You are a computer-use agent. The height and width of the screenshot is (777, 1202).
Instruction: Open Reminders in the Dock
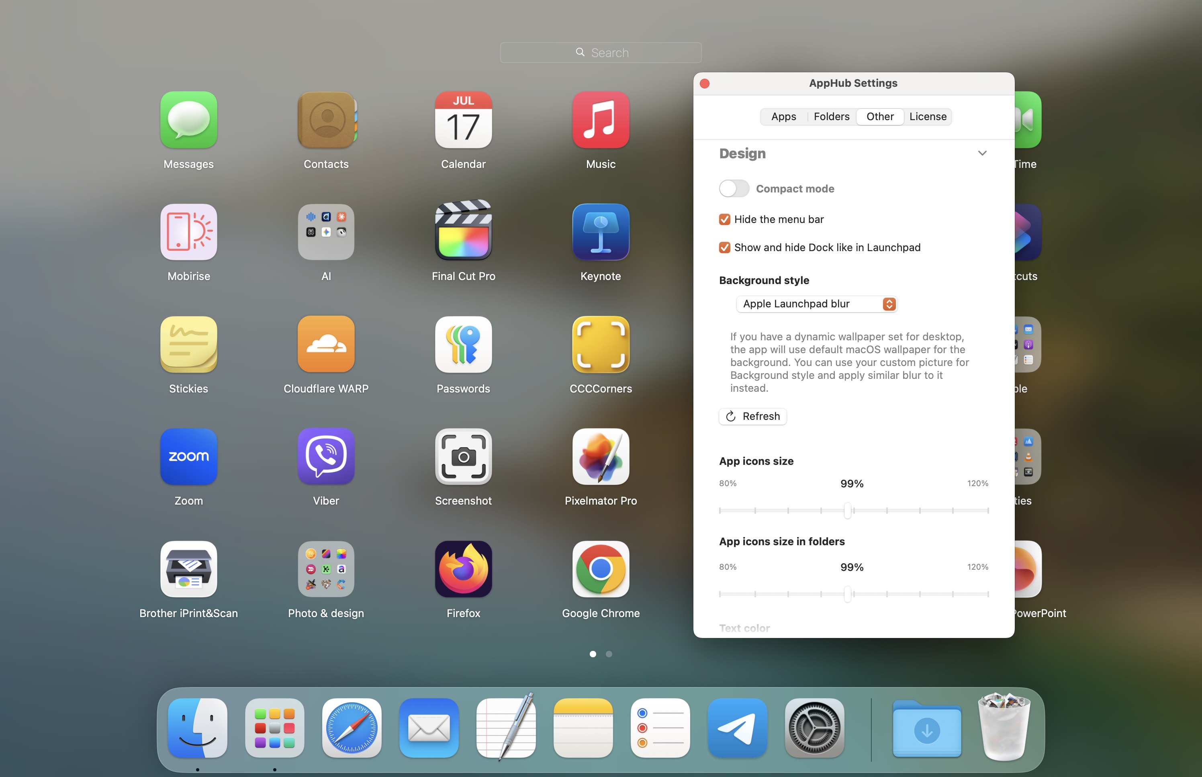pyautogui.click(x=660, y=728)
